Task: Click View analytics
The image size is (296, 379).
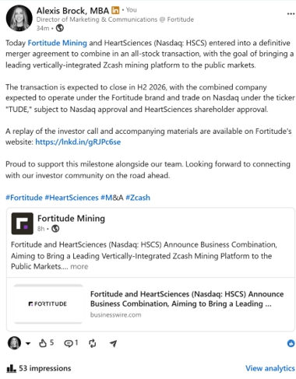Action: click(270, 368)
